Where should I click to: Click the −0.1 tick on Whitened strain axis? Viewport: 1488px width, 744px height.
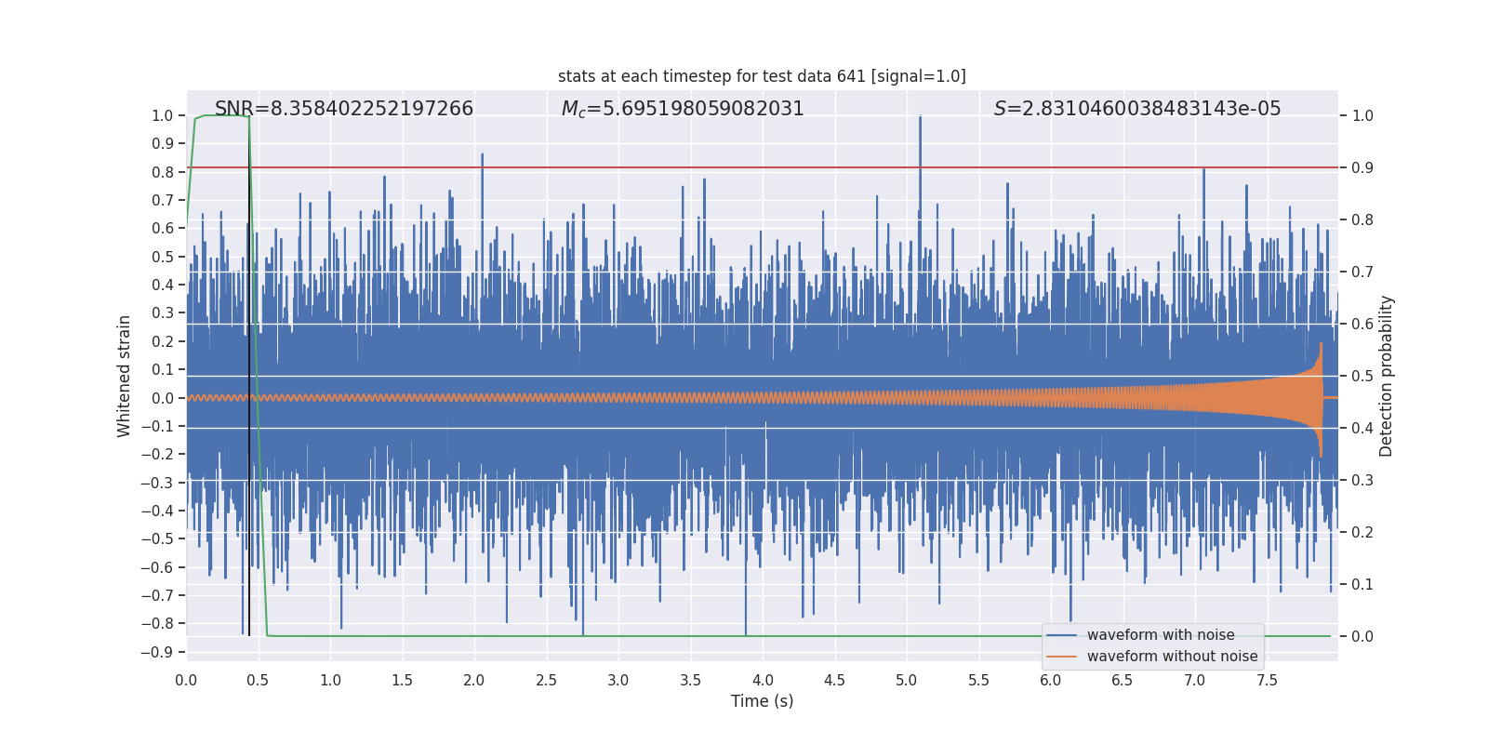157,426
